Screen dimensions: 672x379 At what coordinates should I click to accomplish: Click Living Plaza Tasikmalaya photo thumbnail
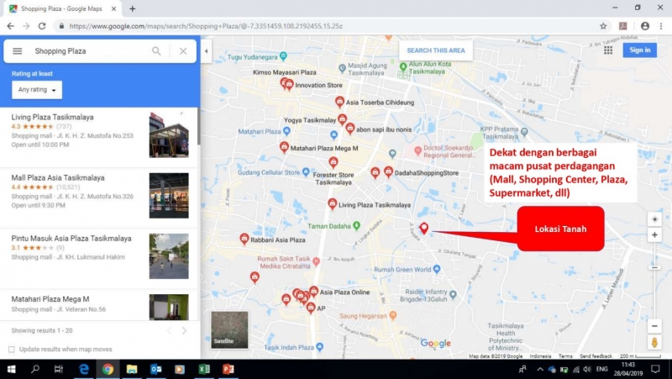(169, 135)
